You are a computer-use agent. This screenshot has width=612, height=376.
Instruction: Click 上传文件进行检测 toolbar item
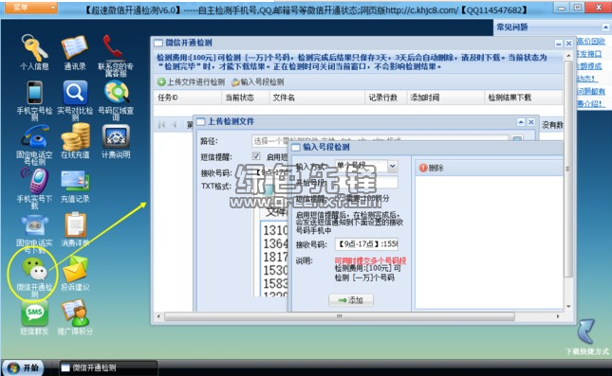click(x=192, y=81)
